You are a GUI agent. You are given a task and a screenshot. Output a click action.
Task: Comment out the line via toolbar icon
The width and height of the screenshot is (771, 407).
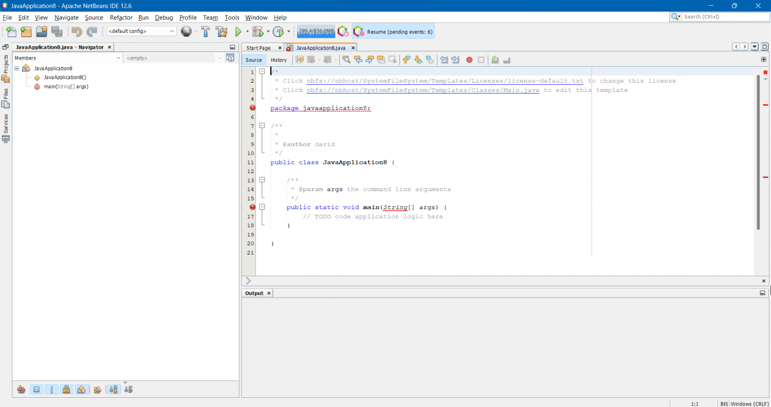495,60
